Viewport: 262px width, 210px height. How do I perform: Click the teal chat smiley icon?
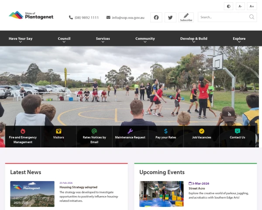pyautogui.click(x=238, y=131)
